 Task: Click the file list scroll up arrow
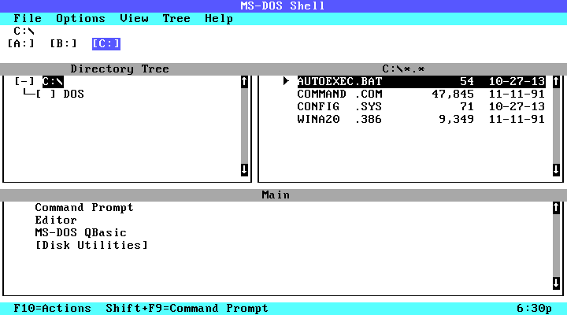[556, 82]
